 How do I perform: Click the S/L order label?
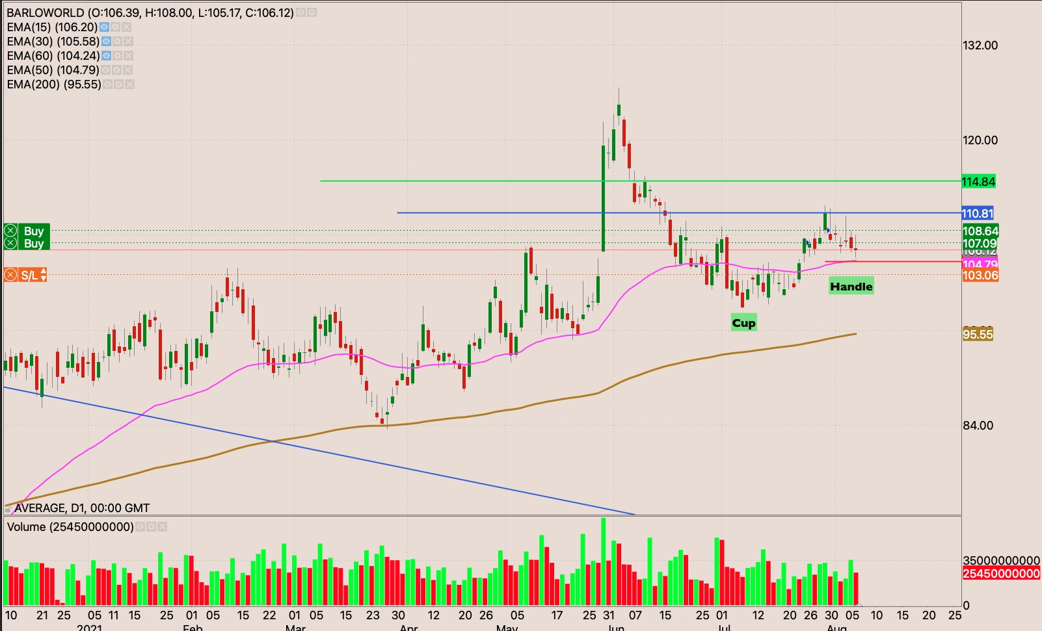29,276
